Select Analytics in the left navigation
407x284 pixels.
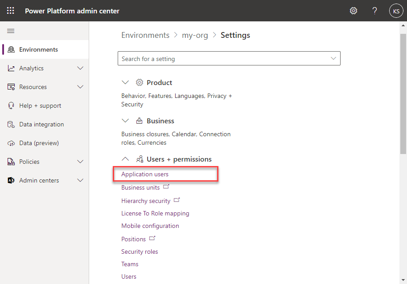[45, 68]
